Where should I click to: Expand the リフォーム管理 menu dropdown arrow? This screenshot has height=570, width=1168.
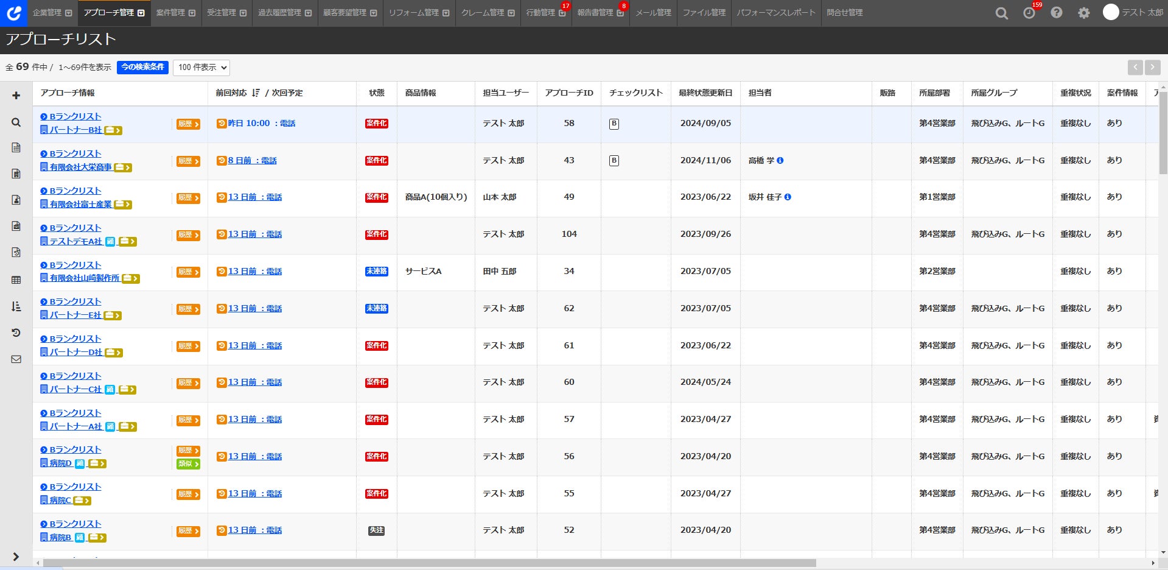pos(446,13)
